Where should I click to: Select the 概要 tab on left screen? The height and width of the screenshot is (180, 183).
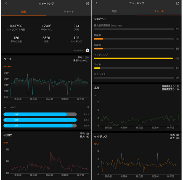24,12
